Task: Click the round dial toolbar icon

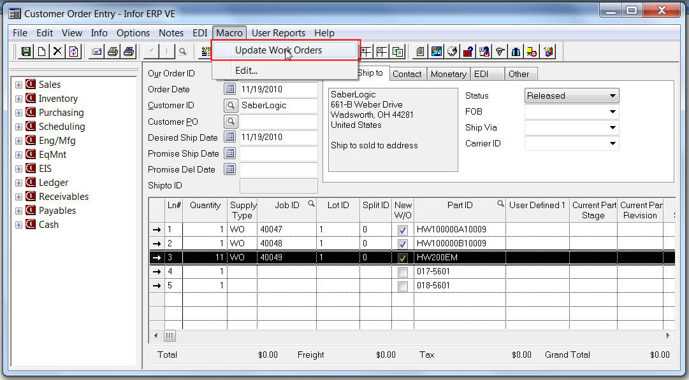Action: point(452,52)
